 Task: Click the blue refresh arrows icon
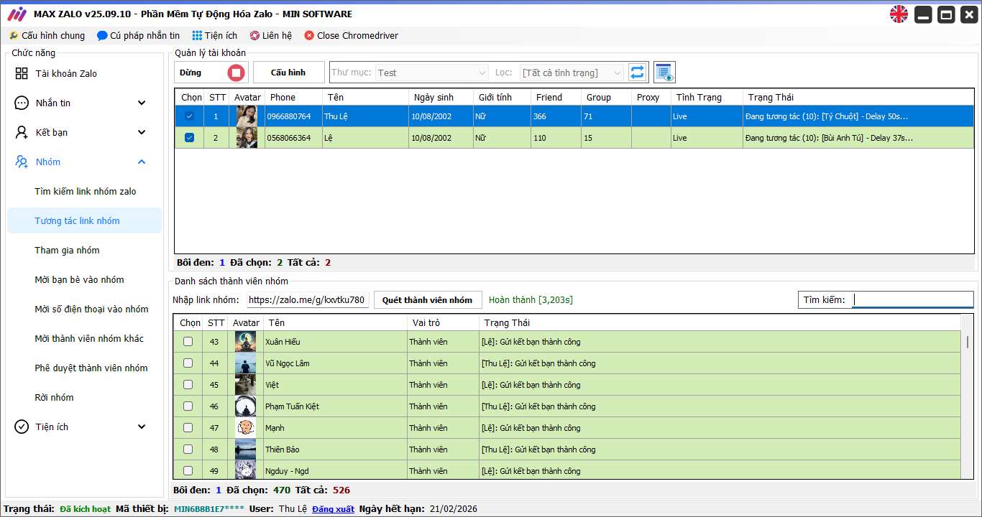coord(637,73)
